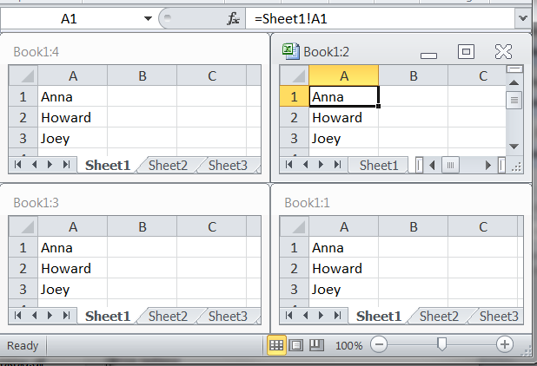The height and width of the screenshot is (366, 537).
Task: Select Sheet2 tab in Book1:1 window
Action: coord(439,316)
